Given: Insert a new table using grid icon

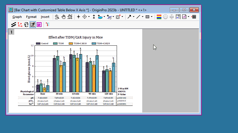Looking at the screenshot, I should (x=194, y=17).
